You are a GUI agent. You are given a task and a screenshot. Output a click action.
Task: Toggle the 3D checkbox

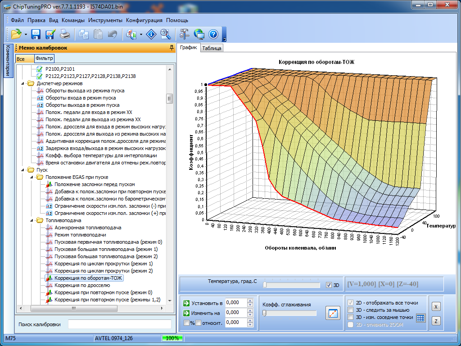pyautogui.click(x=329, y=285)
